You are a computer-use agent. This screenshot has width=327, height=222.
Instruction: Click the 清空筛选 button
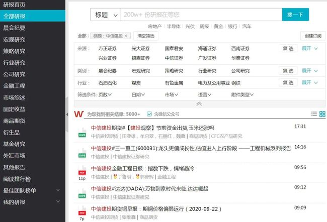tap(146, 36)
